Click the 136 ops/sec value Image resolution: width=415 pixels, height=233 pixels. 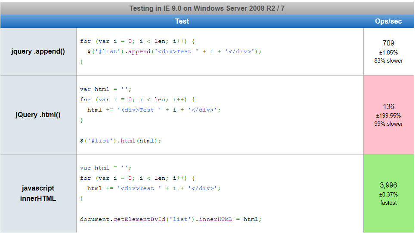[x=389, y=106]
